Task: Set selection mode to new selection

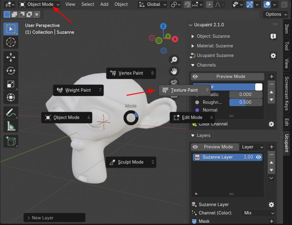Action: [x=7, y=14]
